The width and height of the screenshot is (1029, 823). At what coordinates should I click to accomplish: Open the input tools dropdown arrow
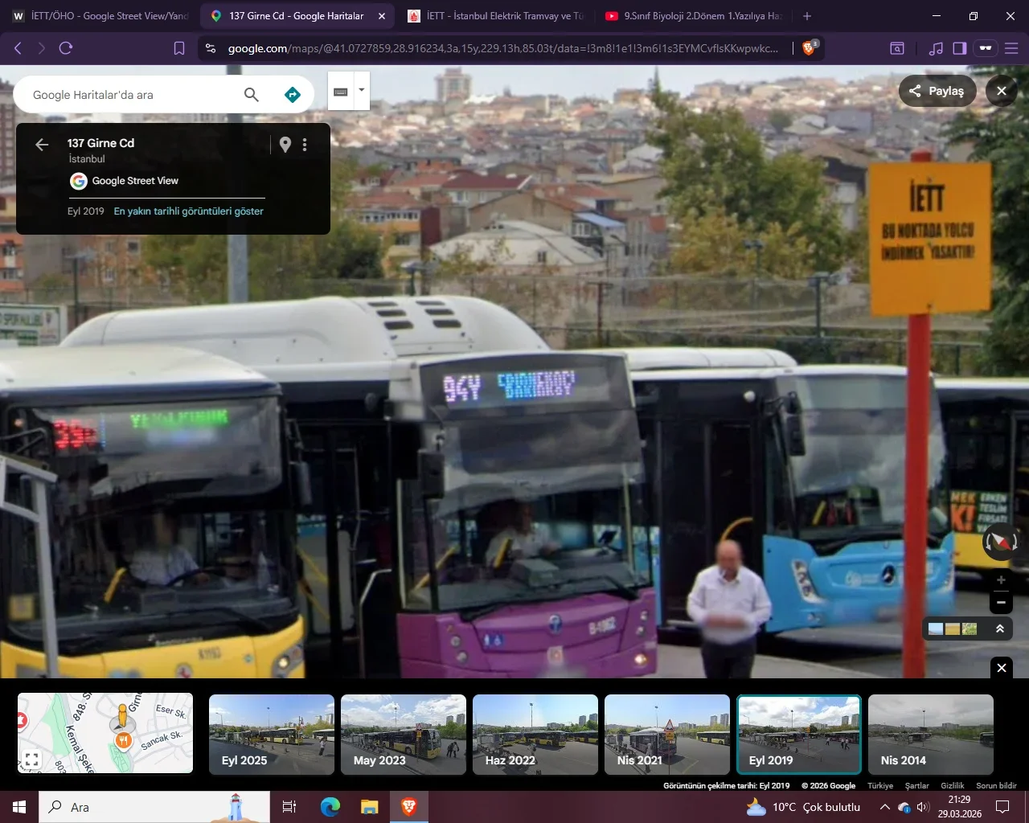pyautogui.click(x=362, y=90)
